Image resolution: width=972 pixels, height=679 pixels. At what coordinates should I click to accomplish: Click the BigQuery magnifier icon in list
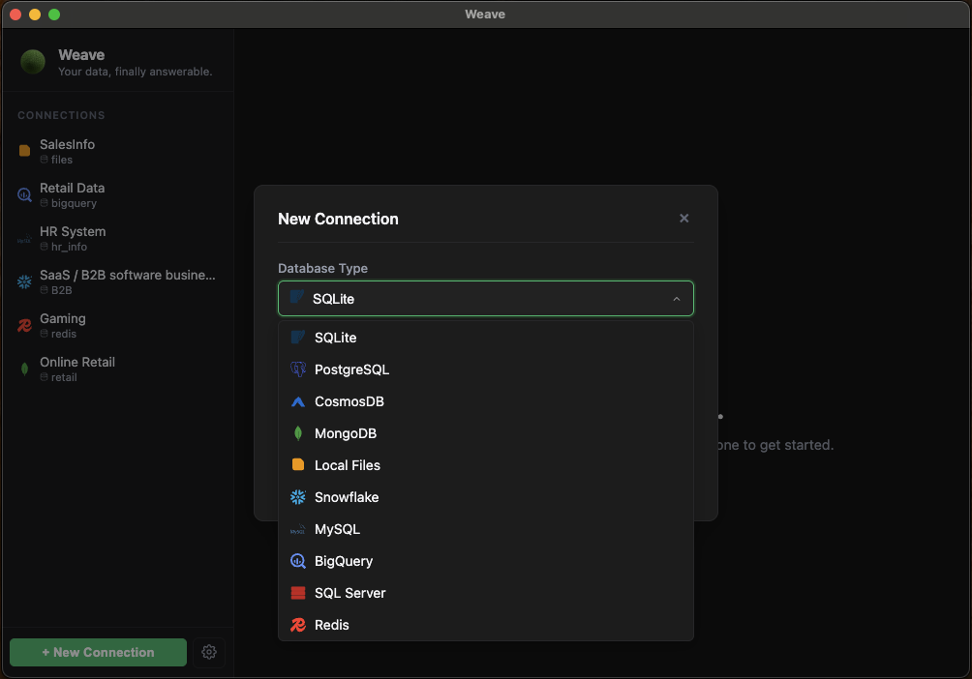click(x=298, y=561)
